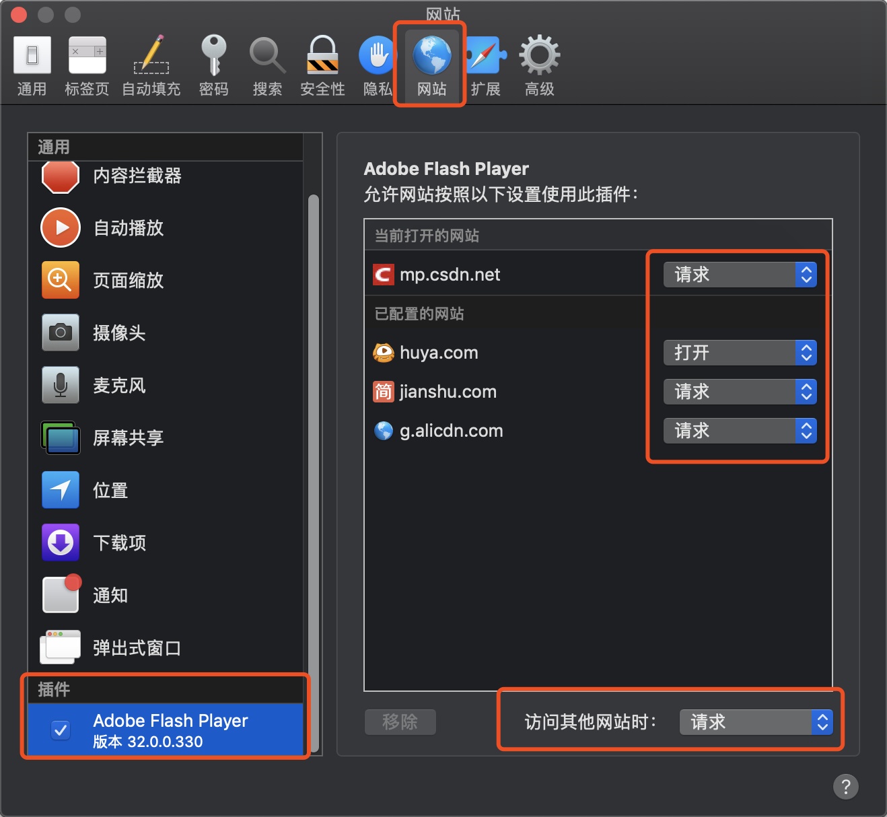Click the 弹出式窗口 window icon

pyautogui.click(x=61, y=647)
